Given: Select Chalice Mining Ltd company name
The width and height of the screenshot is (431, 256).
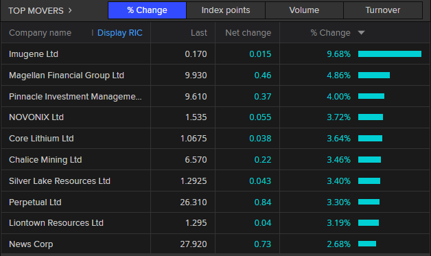Looking at the screenshot, I should click(45, 160).
